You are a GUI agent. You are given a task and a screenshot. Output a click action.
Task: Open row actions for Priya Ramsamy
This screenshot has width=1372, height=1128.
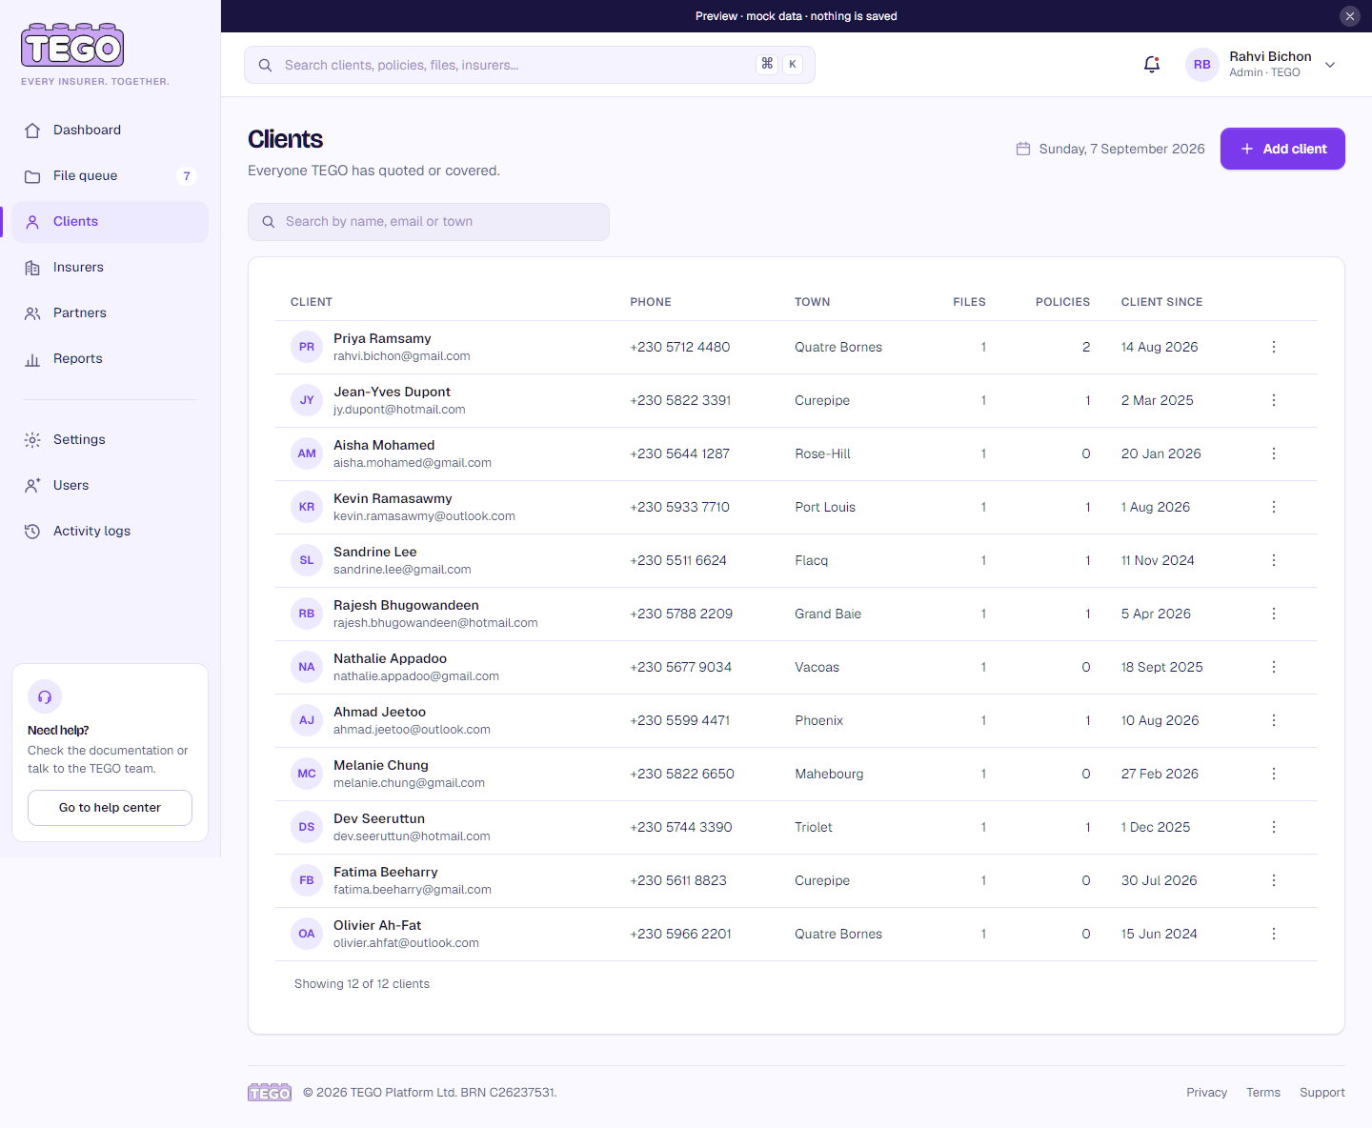pyautogui.click(x=1273, y=347)
